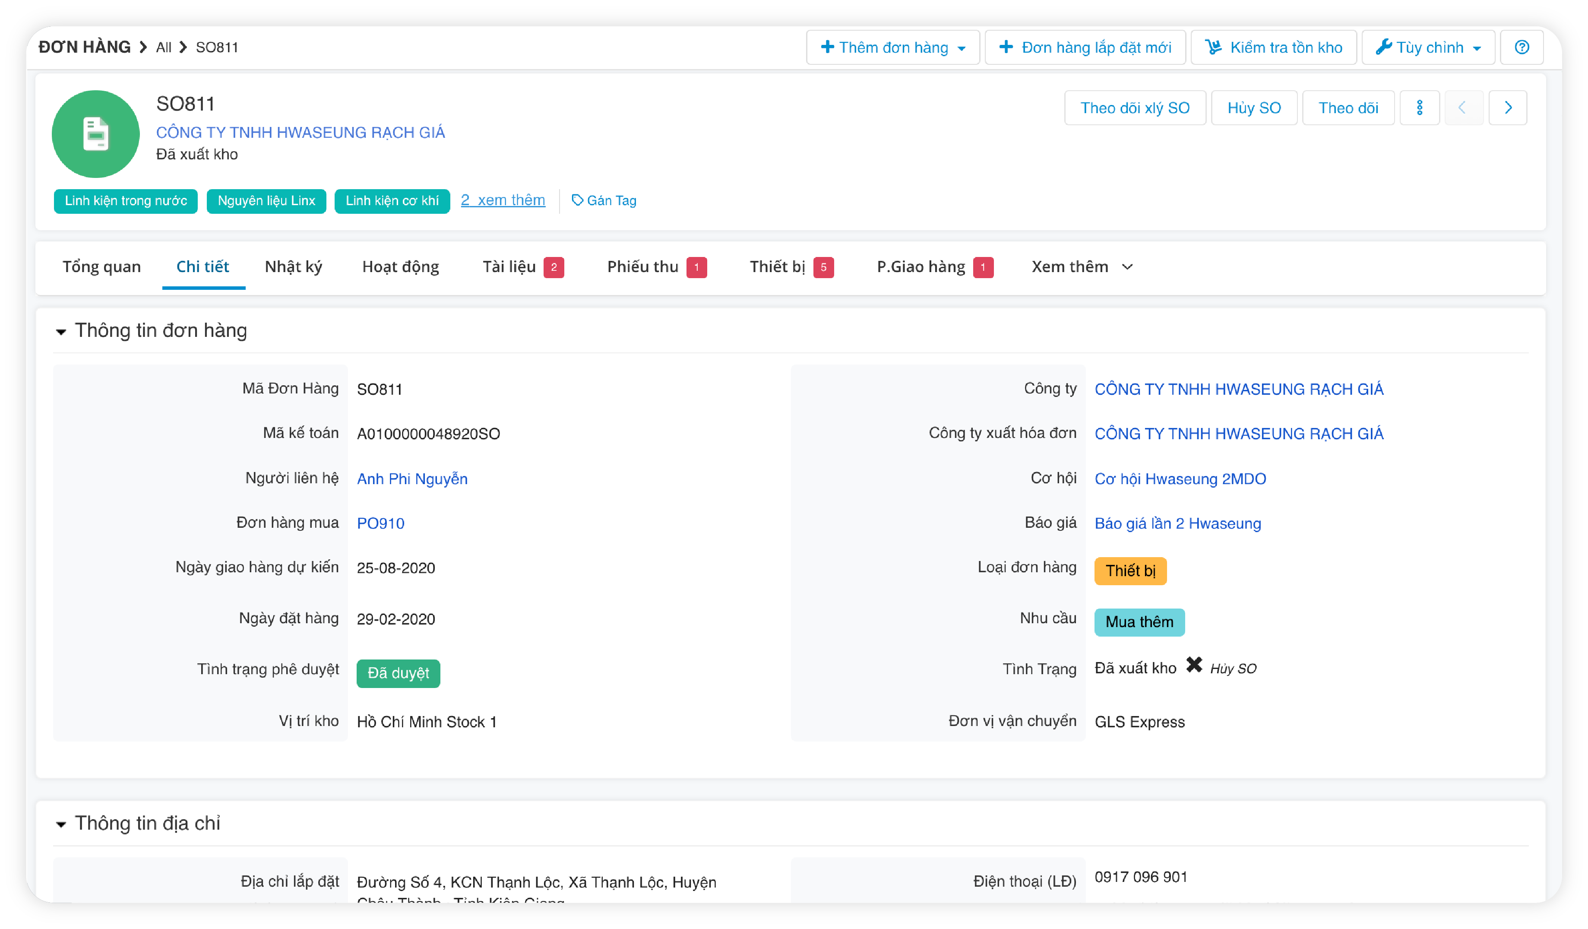Screen dimensions: 1588x929
Task: Click Kiểm tra tồn kho cart button
Action: (1273, 47)
